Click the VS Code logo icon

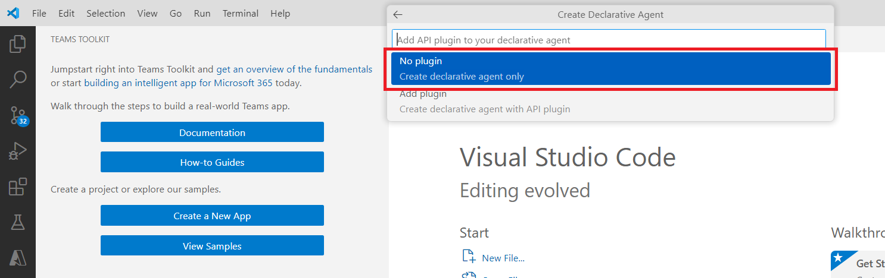[x=13, y=13]
